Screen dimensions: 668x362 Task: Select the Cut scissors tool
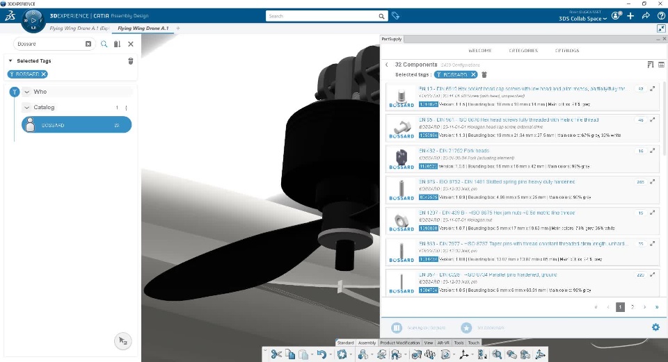pos(276,354)
